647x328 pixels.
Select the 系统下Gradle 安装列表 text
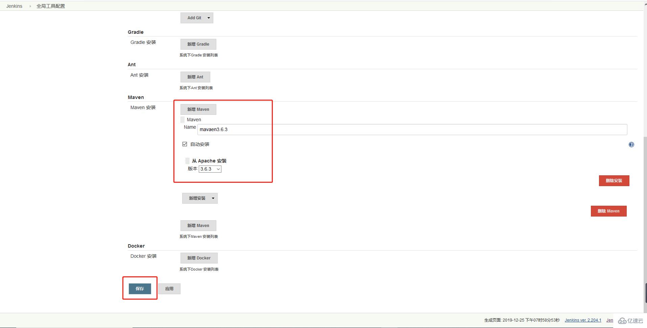[x=198, y=55]
